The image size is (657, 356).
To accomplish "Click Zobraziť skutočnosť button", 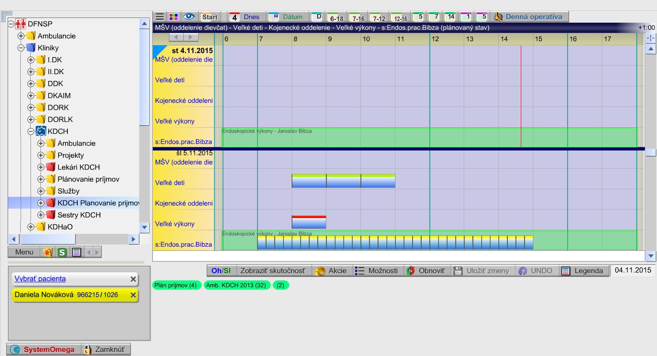I will (272, 271).
